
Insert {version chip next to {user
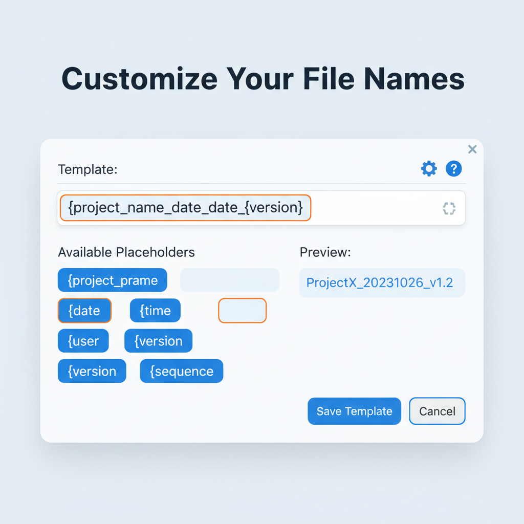coord(159,341)
